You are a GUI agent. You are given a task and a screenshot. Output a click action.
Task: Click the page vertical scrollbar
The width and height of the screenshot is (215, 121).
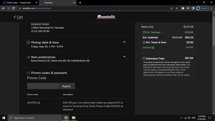[x=214, y=32]
